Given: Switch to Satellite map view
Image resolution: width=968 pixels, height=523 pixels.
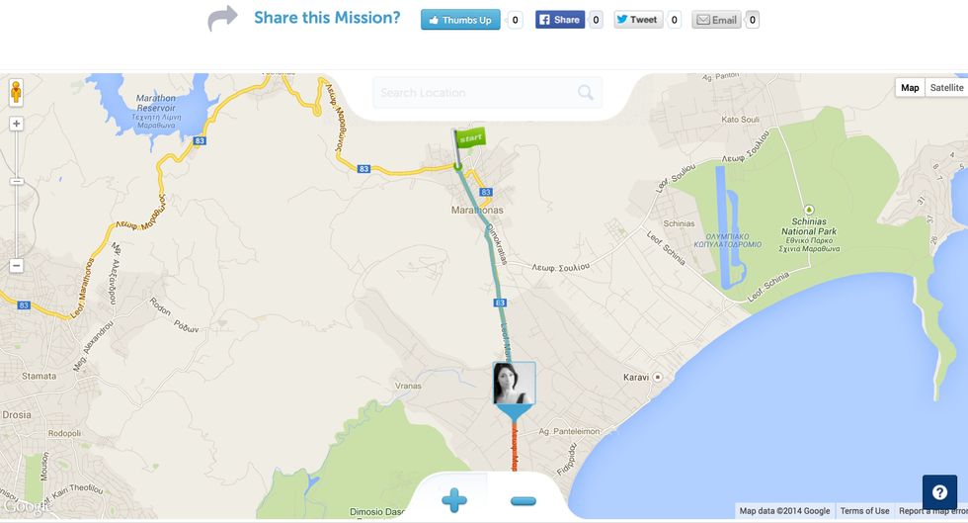Looking at the screenshot, I should (x=946, y=88).
